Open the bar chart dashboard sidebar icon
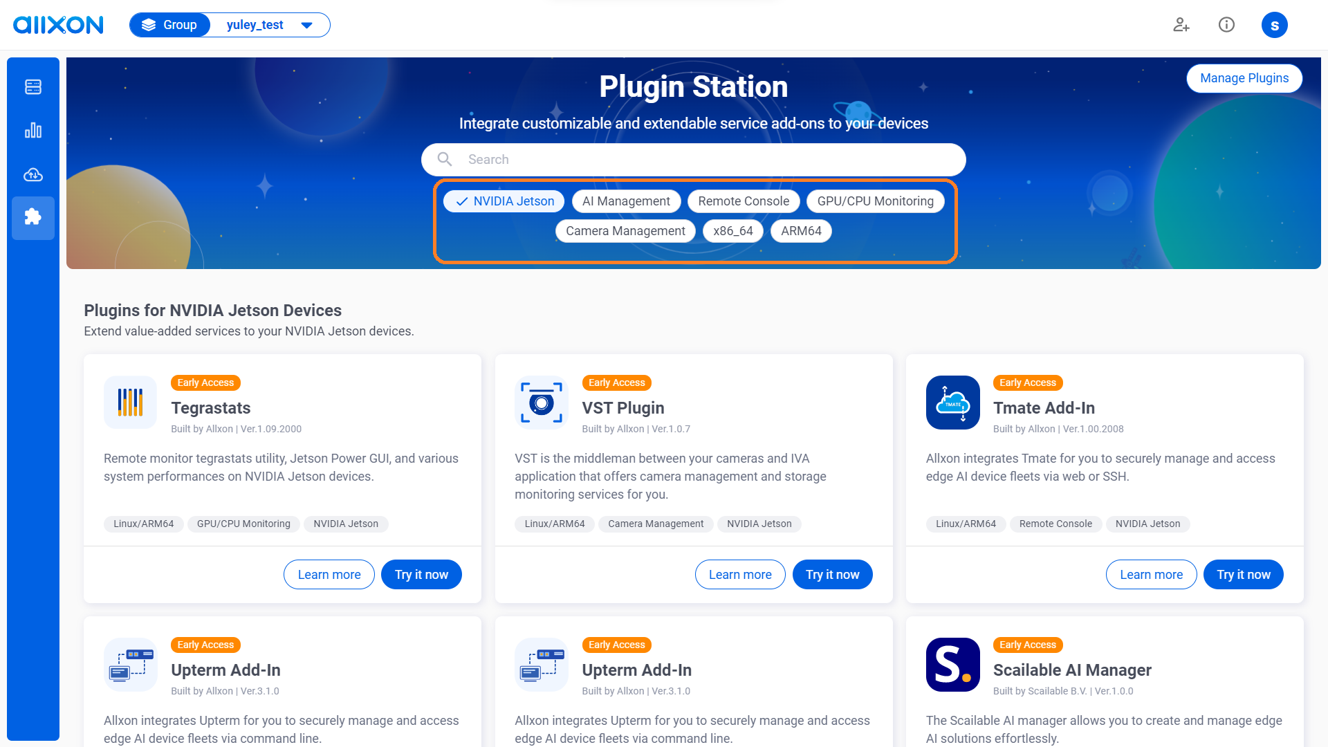This screenshot has height=747, width=1328. click(33, 130)
